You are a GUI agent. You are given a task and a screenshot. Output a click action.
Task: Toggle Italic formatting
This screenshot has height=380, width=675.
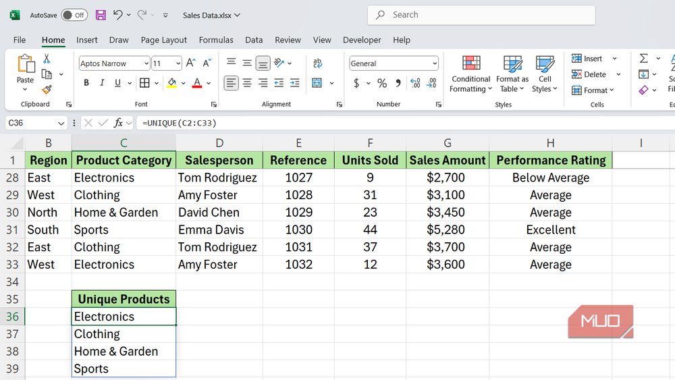[102, 83]
